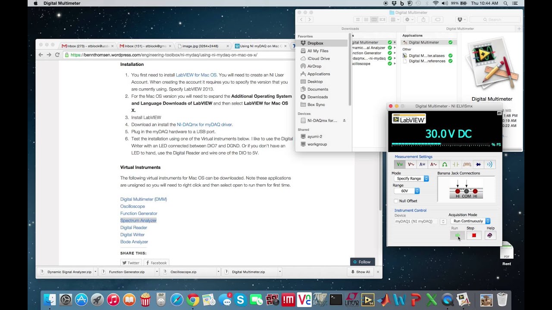Viewport: 552px width, 310px height.
Task: Click the WordPress Follow button
Action: click(x=362, y=262)
